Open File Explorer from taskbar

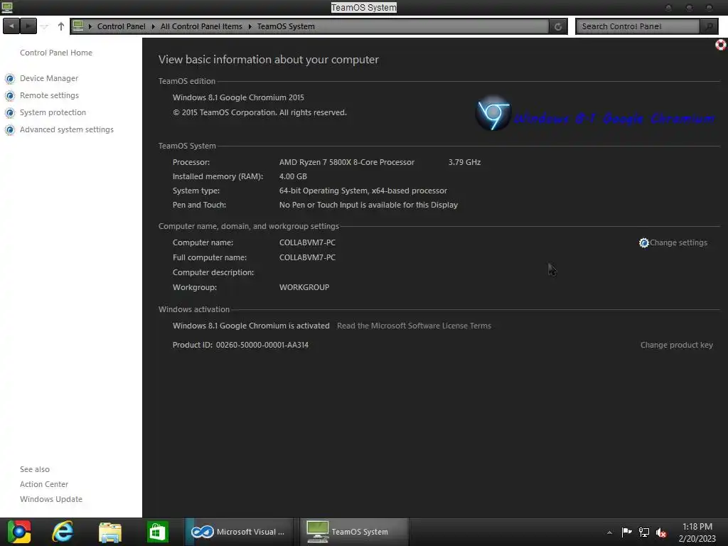point(110,532)
